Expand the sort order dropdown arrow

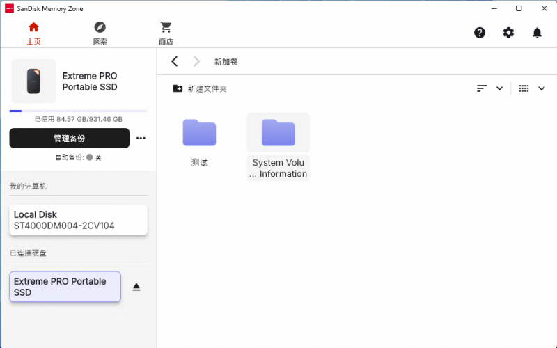[499, 88]
